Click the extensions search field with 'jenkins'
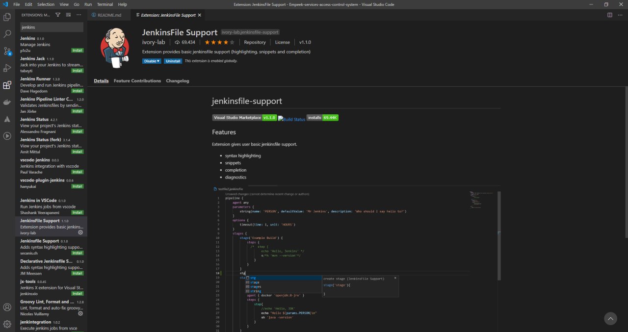628x332 pixels. tap(51, 27)
